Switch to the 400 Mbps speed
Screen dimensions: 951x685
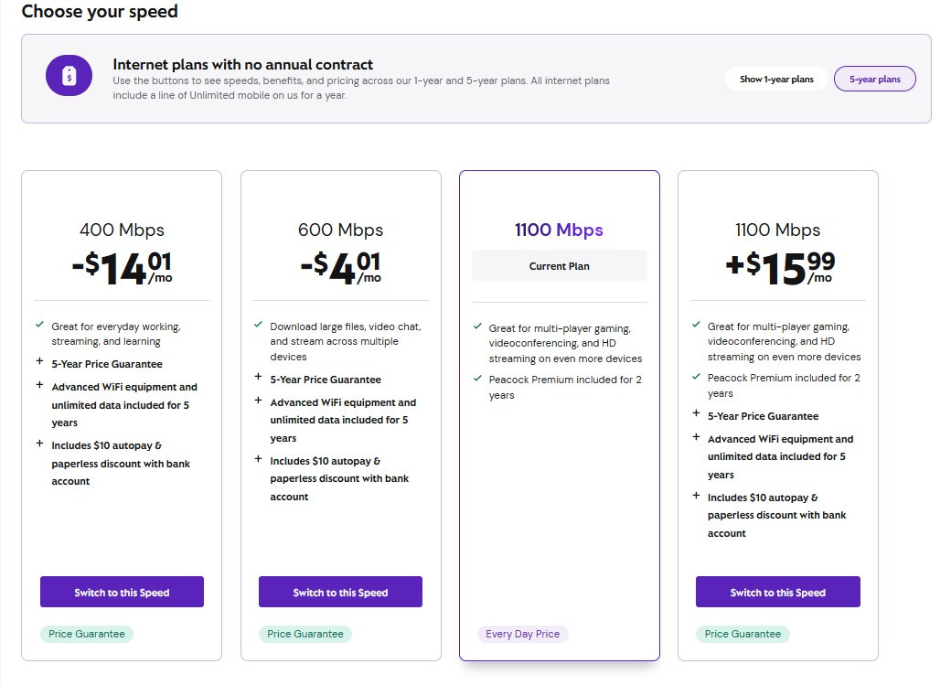click(x=122, y=592)
